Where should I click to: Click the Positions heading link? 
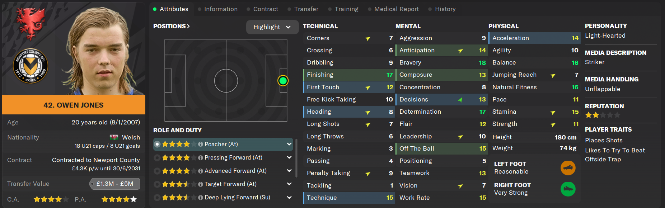pos(171,26)
